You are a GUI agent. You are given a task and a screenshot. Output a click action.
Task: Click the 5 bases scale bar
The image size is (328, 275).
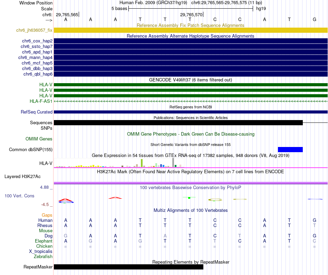191,9
